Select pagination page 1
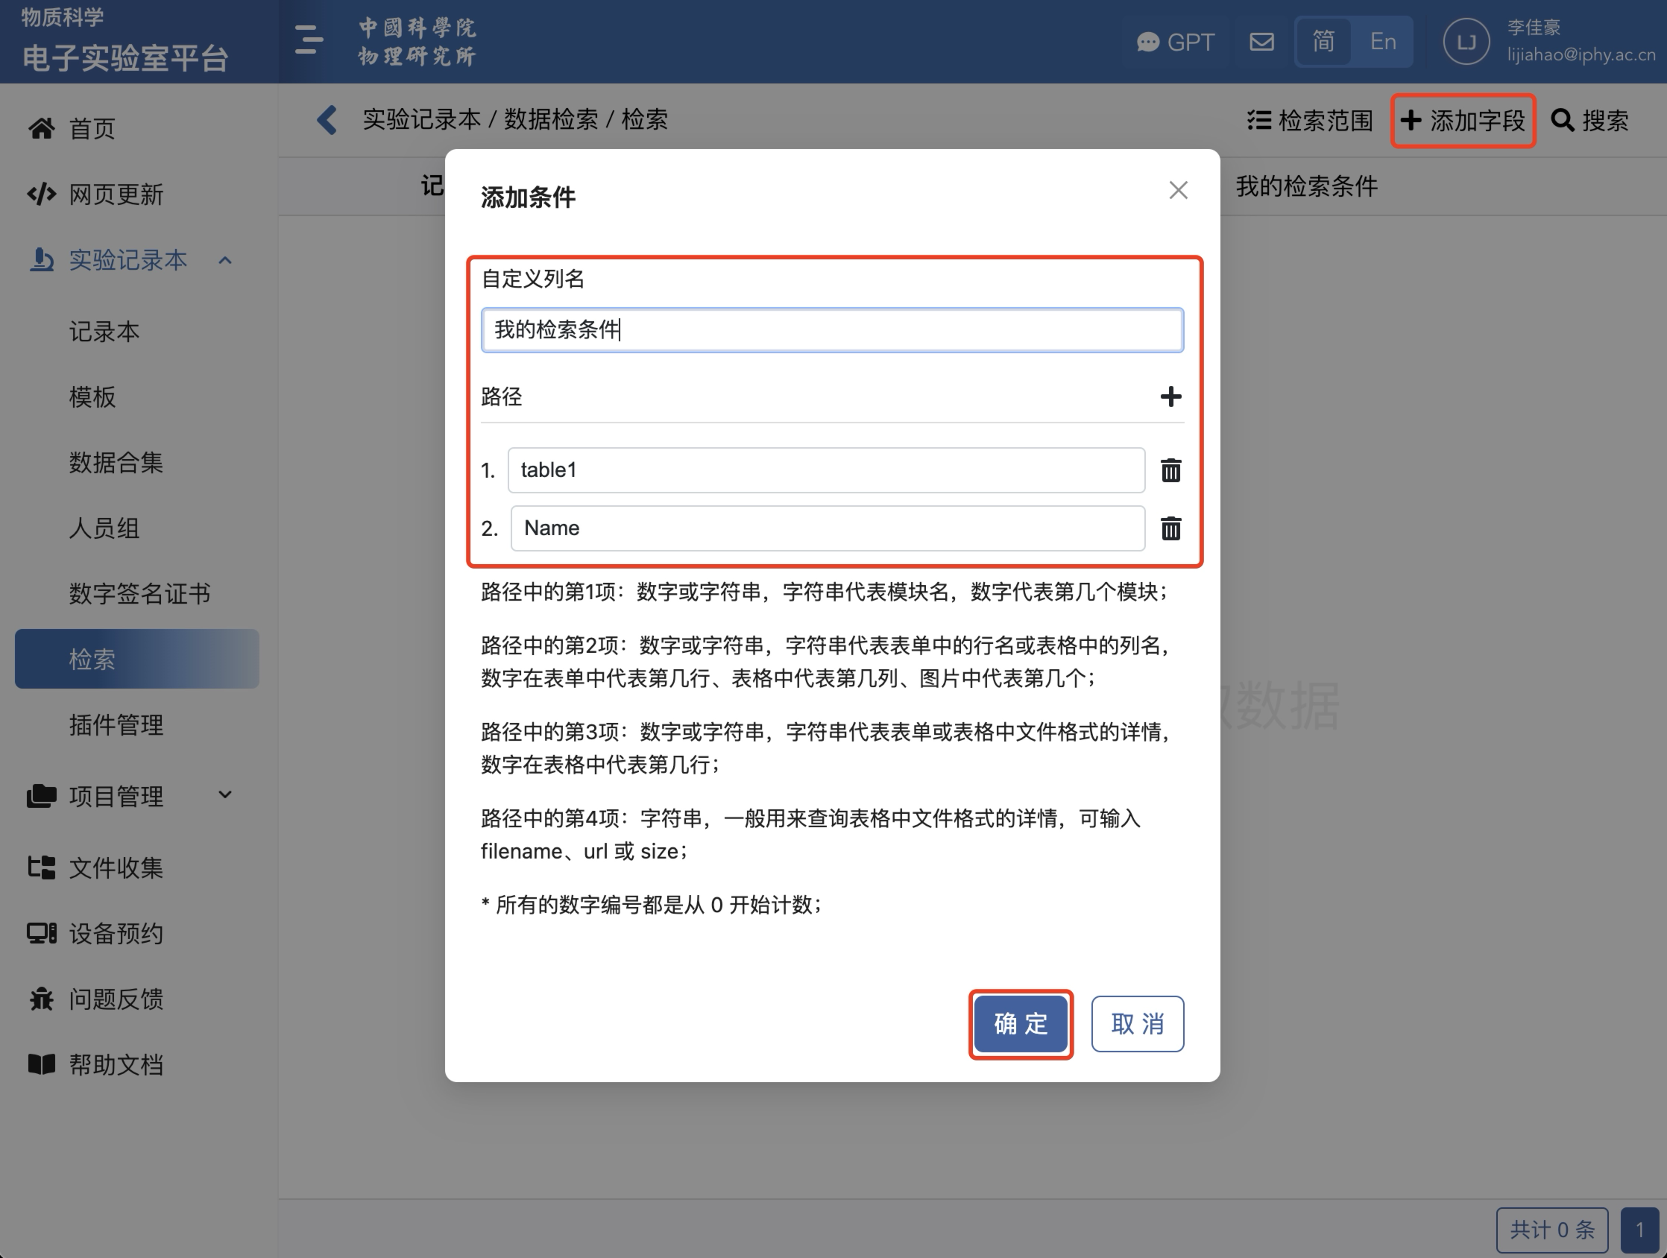Screen dimensions: 1667x1258 [x=1639, y=1230]
